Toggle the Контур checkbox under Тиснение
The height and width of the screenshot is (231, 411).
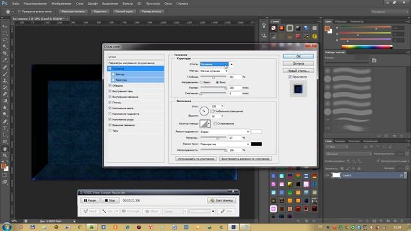(113, 74)
